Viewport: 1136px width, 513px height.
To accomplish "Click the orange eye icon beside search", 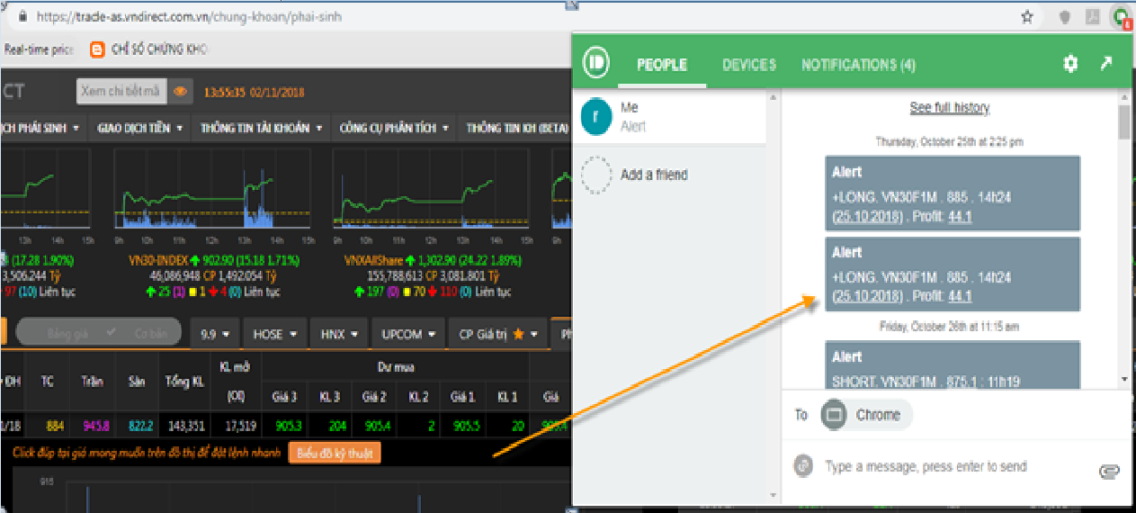I will (x=181, y=91).
